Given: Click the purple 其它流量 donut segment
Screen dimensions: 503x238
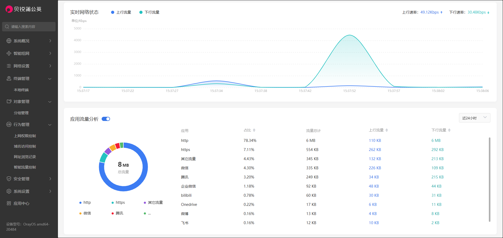Looking at the screenshot, I should (108, 151).
